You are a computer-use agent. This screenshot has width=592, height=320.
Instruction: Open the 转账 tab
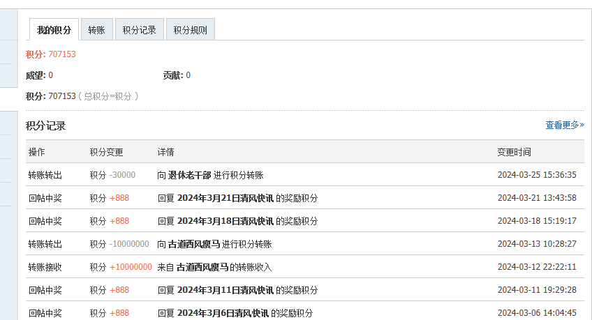[x=96, y=30]
